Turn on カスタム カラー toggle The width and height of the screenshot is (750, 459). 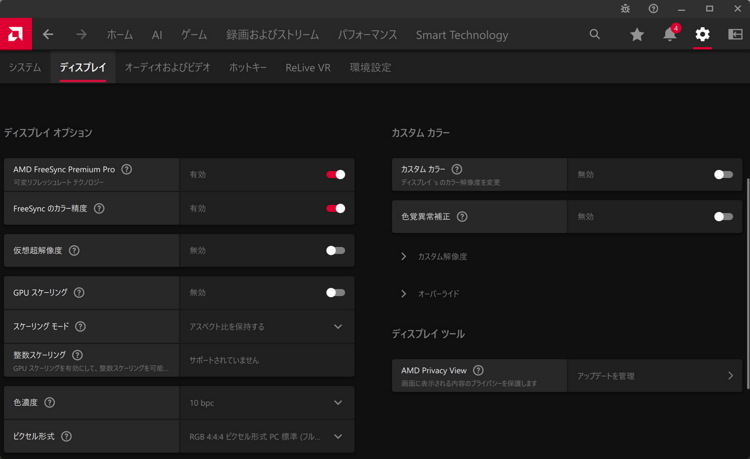(x=723, y=174)
